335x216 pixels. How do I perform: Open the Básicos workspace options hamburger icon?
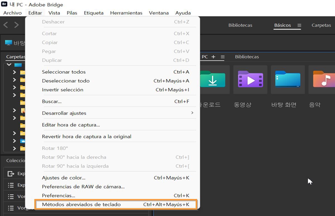(299, 25)
